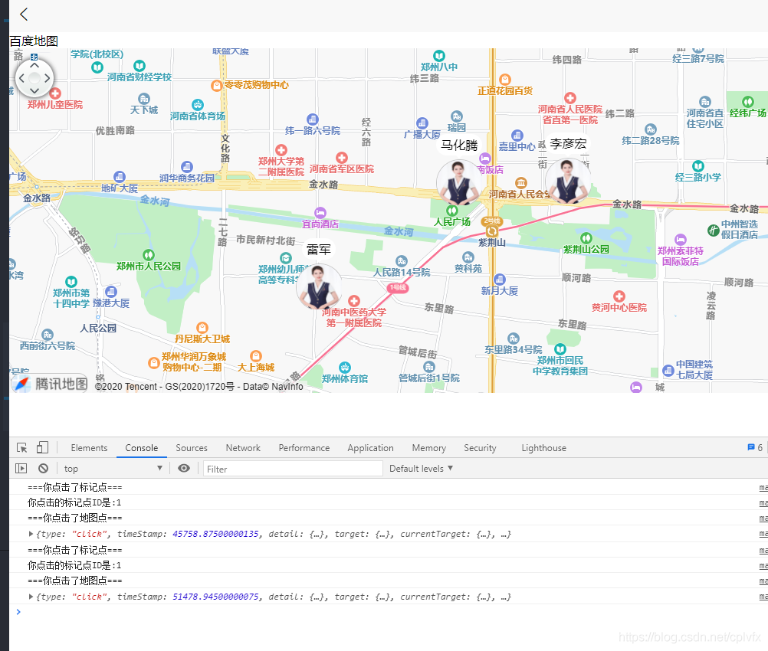The image size is (768, 651).
Task: Click the messages count badge 6
Action: point(755,447)
